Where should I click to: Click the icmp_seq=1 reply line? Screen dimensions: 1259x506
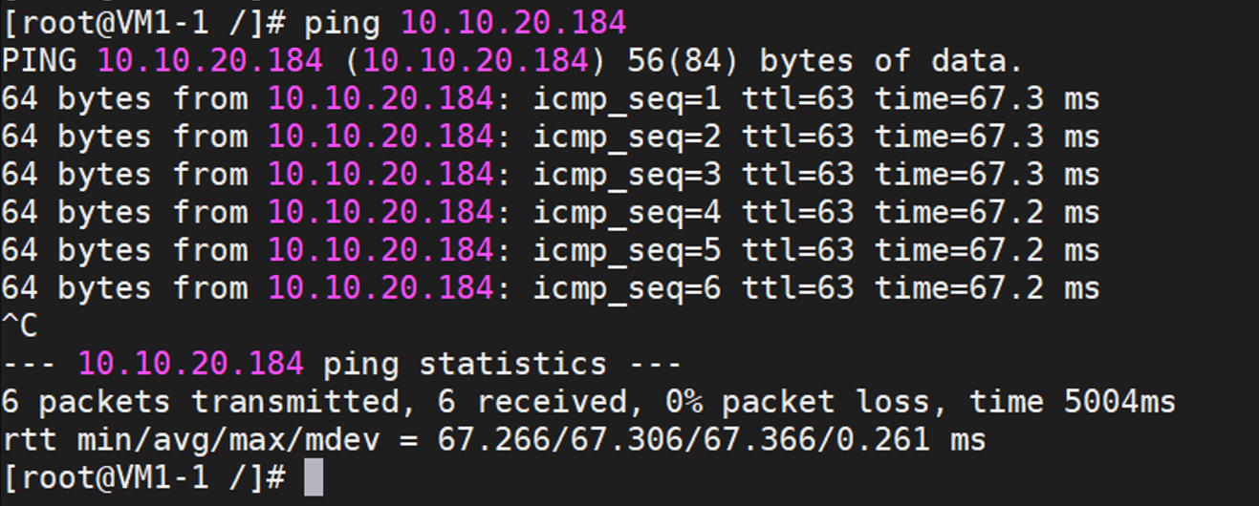pyautogui.click(x=551, y=98)
